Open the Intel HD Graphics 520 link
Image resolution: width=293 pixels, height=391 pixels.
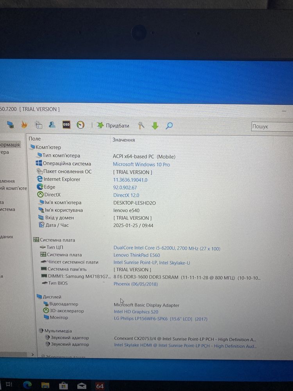(136, 312)
